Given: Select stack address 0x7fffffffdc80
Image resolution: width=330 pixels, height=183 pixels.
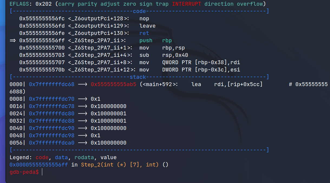Looking at the screenshot, I should tap(52, 114).
